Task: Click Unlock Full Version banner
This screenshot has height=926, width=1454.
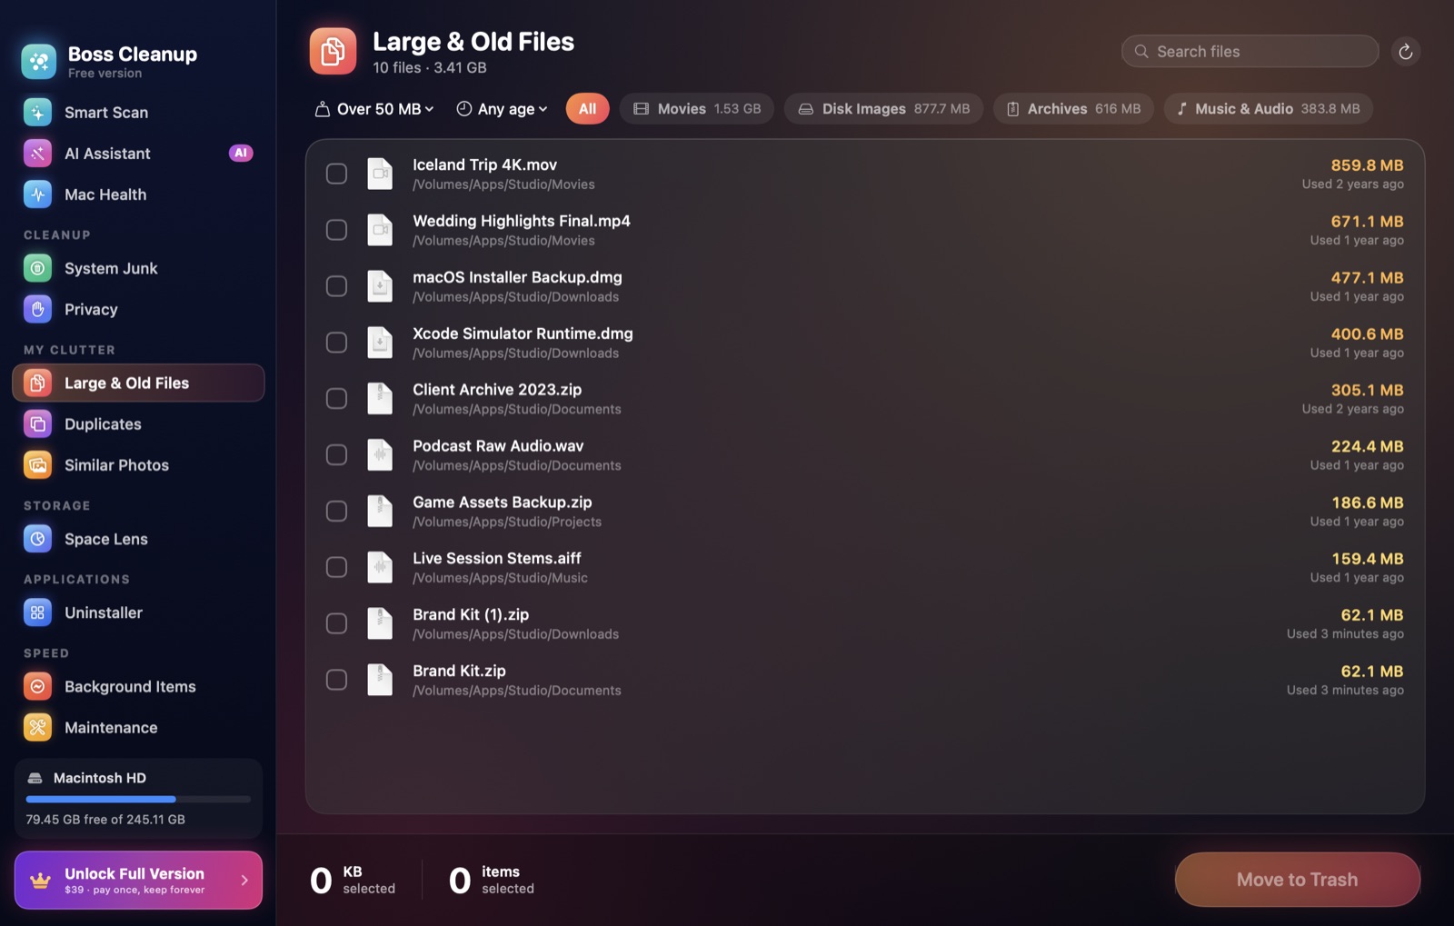Action: point(138,880)
